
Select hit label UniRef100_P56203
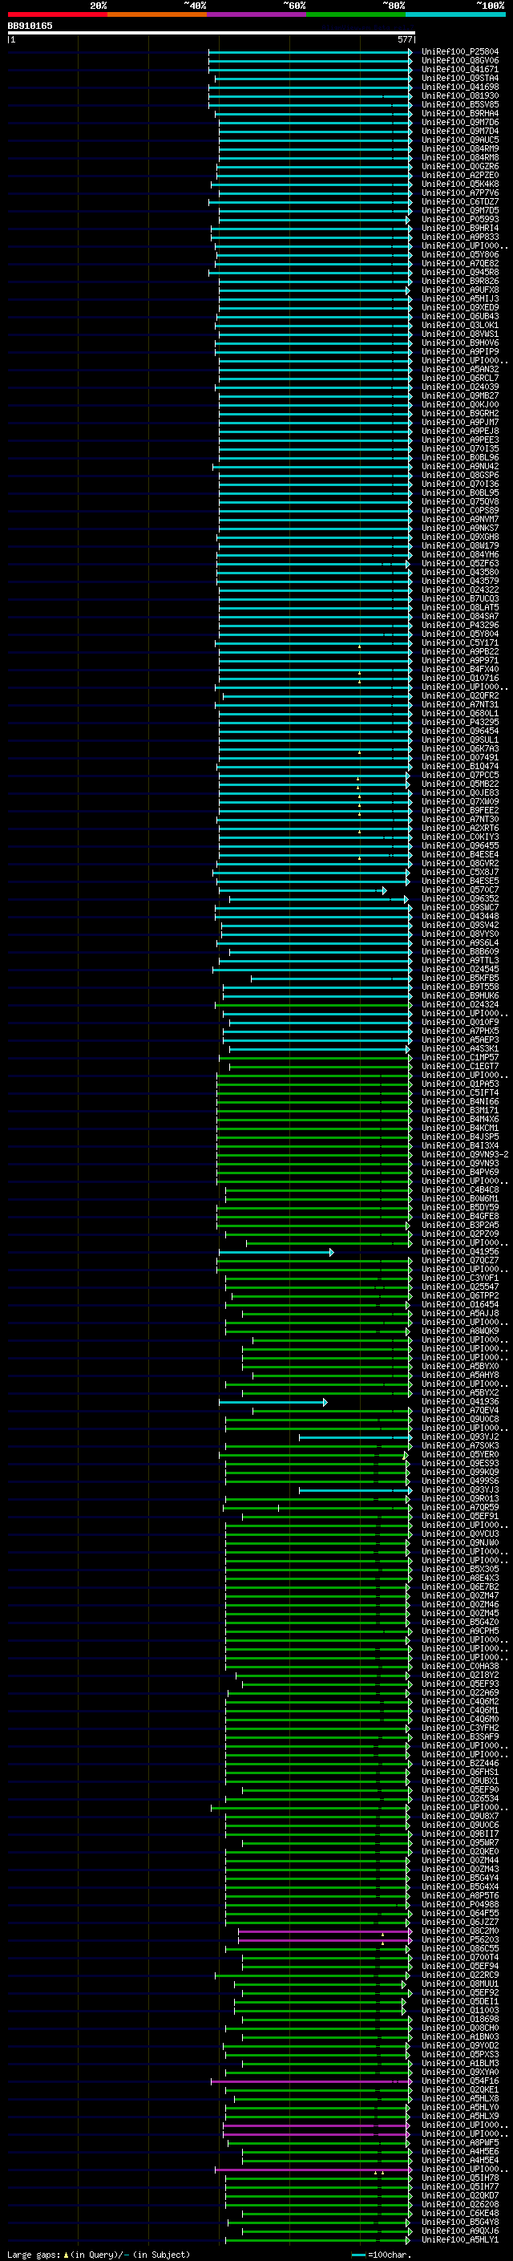click(x=459, y=1939)
